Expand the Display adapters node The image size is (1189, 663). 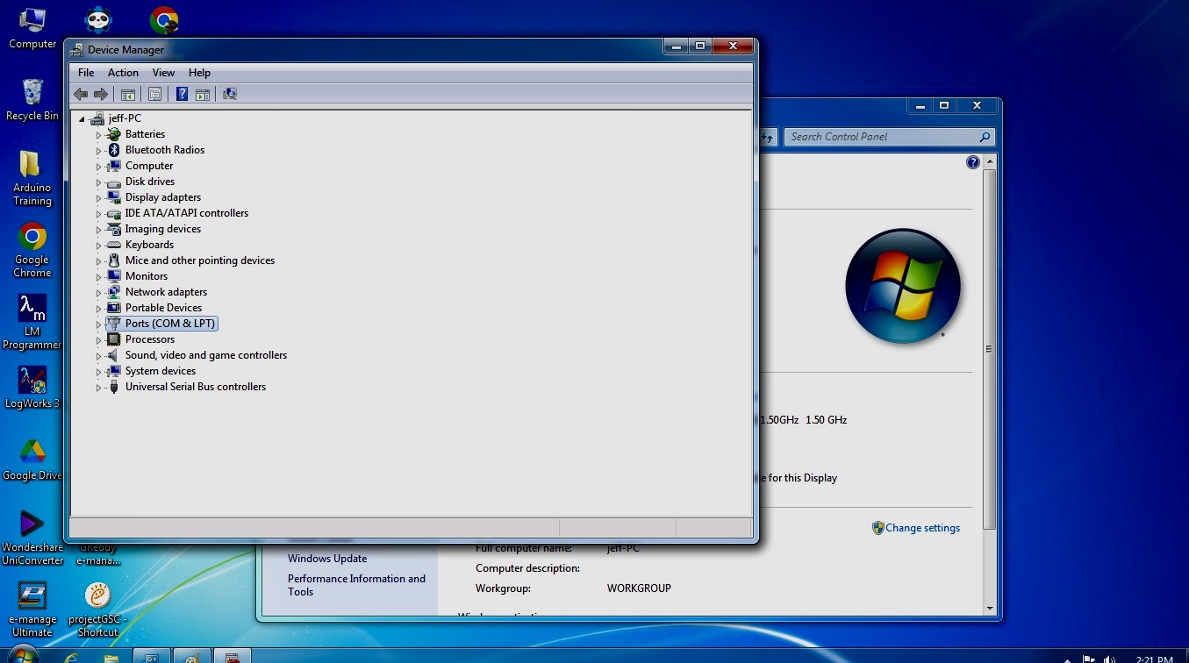pos(98,198)
